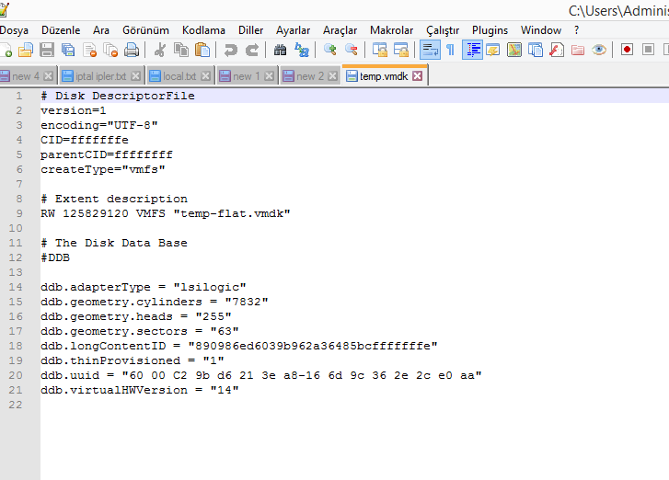Toggle show all characters pilcrow icon

point(450,50)
